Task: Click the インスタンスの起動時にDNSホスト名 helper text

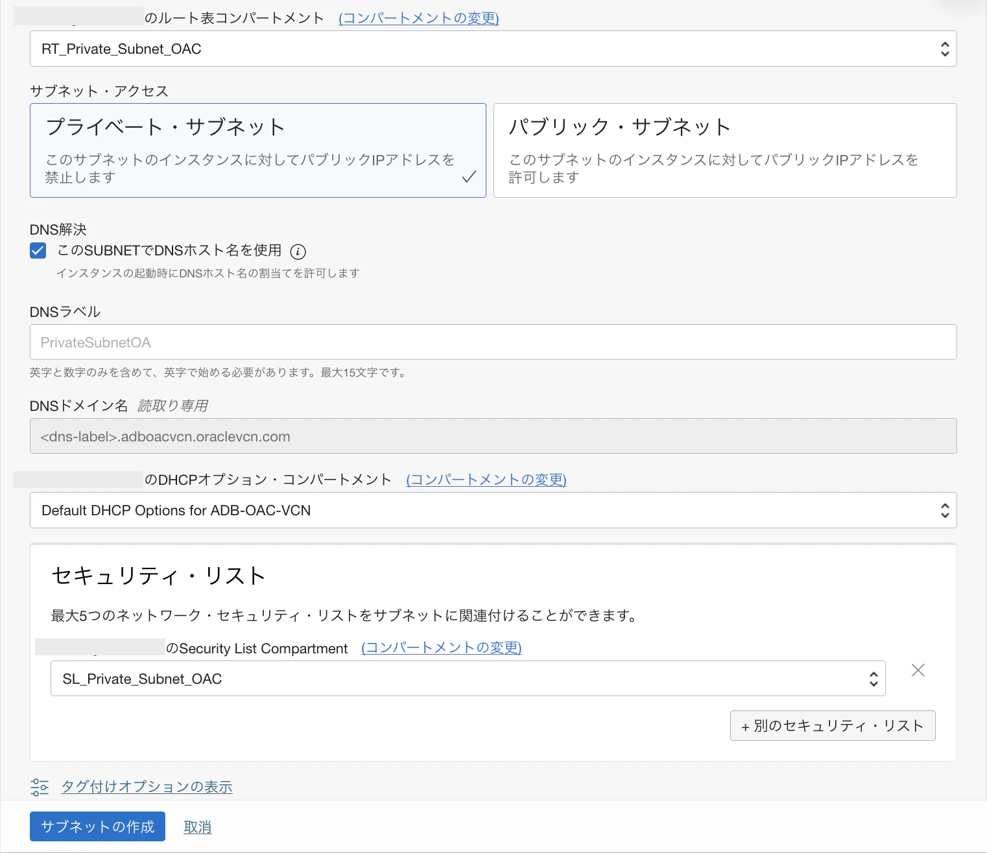Action: point(208,274)
